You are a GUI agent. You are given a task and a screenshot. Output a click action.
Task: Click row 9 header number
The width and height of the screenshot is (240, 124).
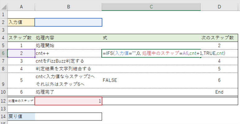3,80
